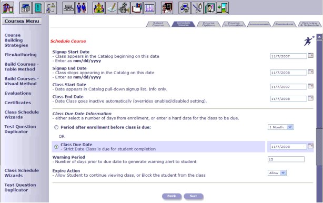This screenshot has height=203, width=323.
Task: Switch to the Course Information tab
Action: (x=234, y=24)
